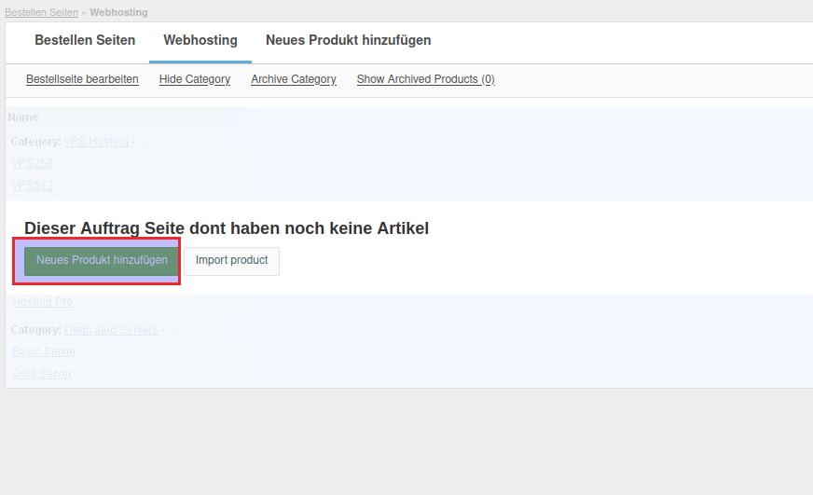
Task: Open the Gold Server product link
Action: (42, 374)
